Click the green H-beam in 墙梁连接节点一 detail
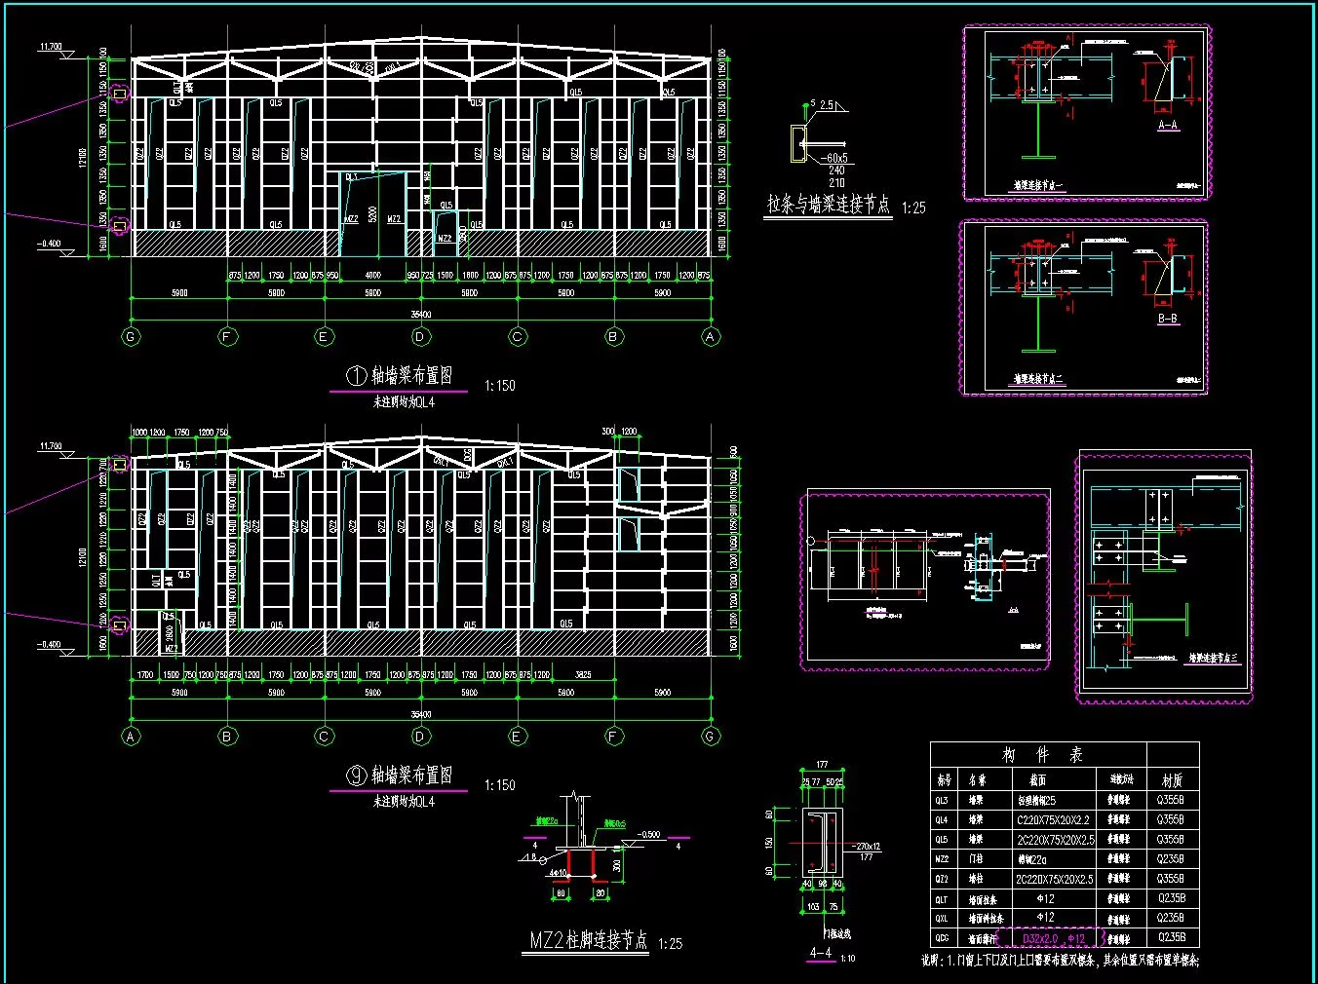This screenshot has height=984, width=1318. (1038, 130)
